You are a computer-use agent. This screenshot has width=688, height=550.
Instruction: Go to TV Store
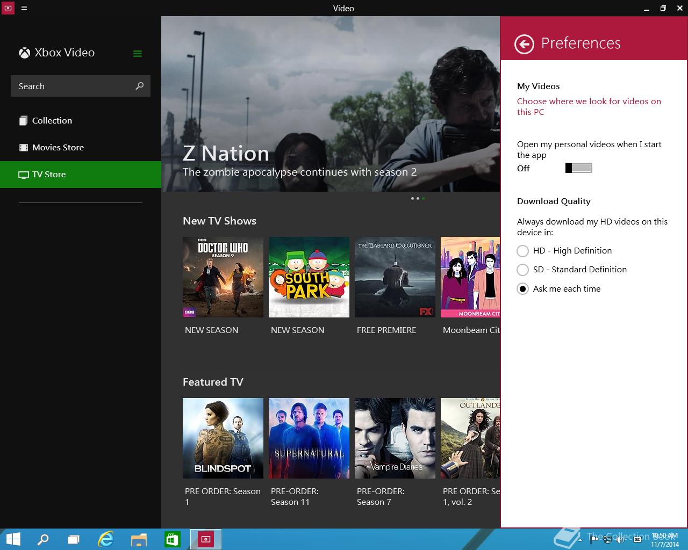pyautogui.click(x=81, y=175)
